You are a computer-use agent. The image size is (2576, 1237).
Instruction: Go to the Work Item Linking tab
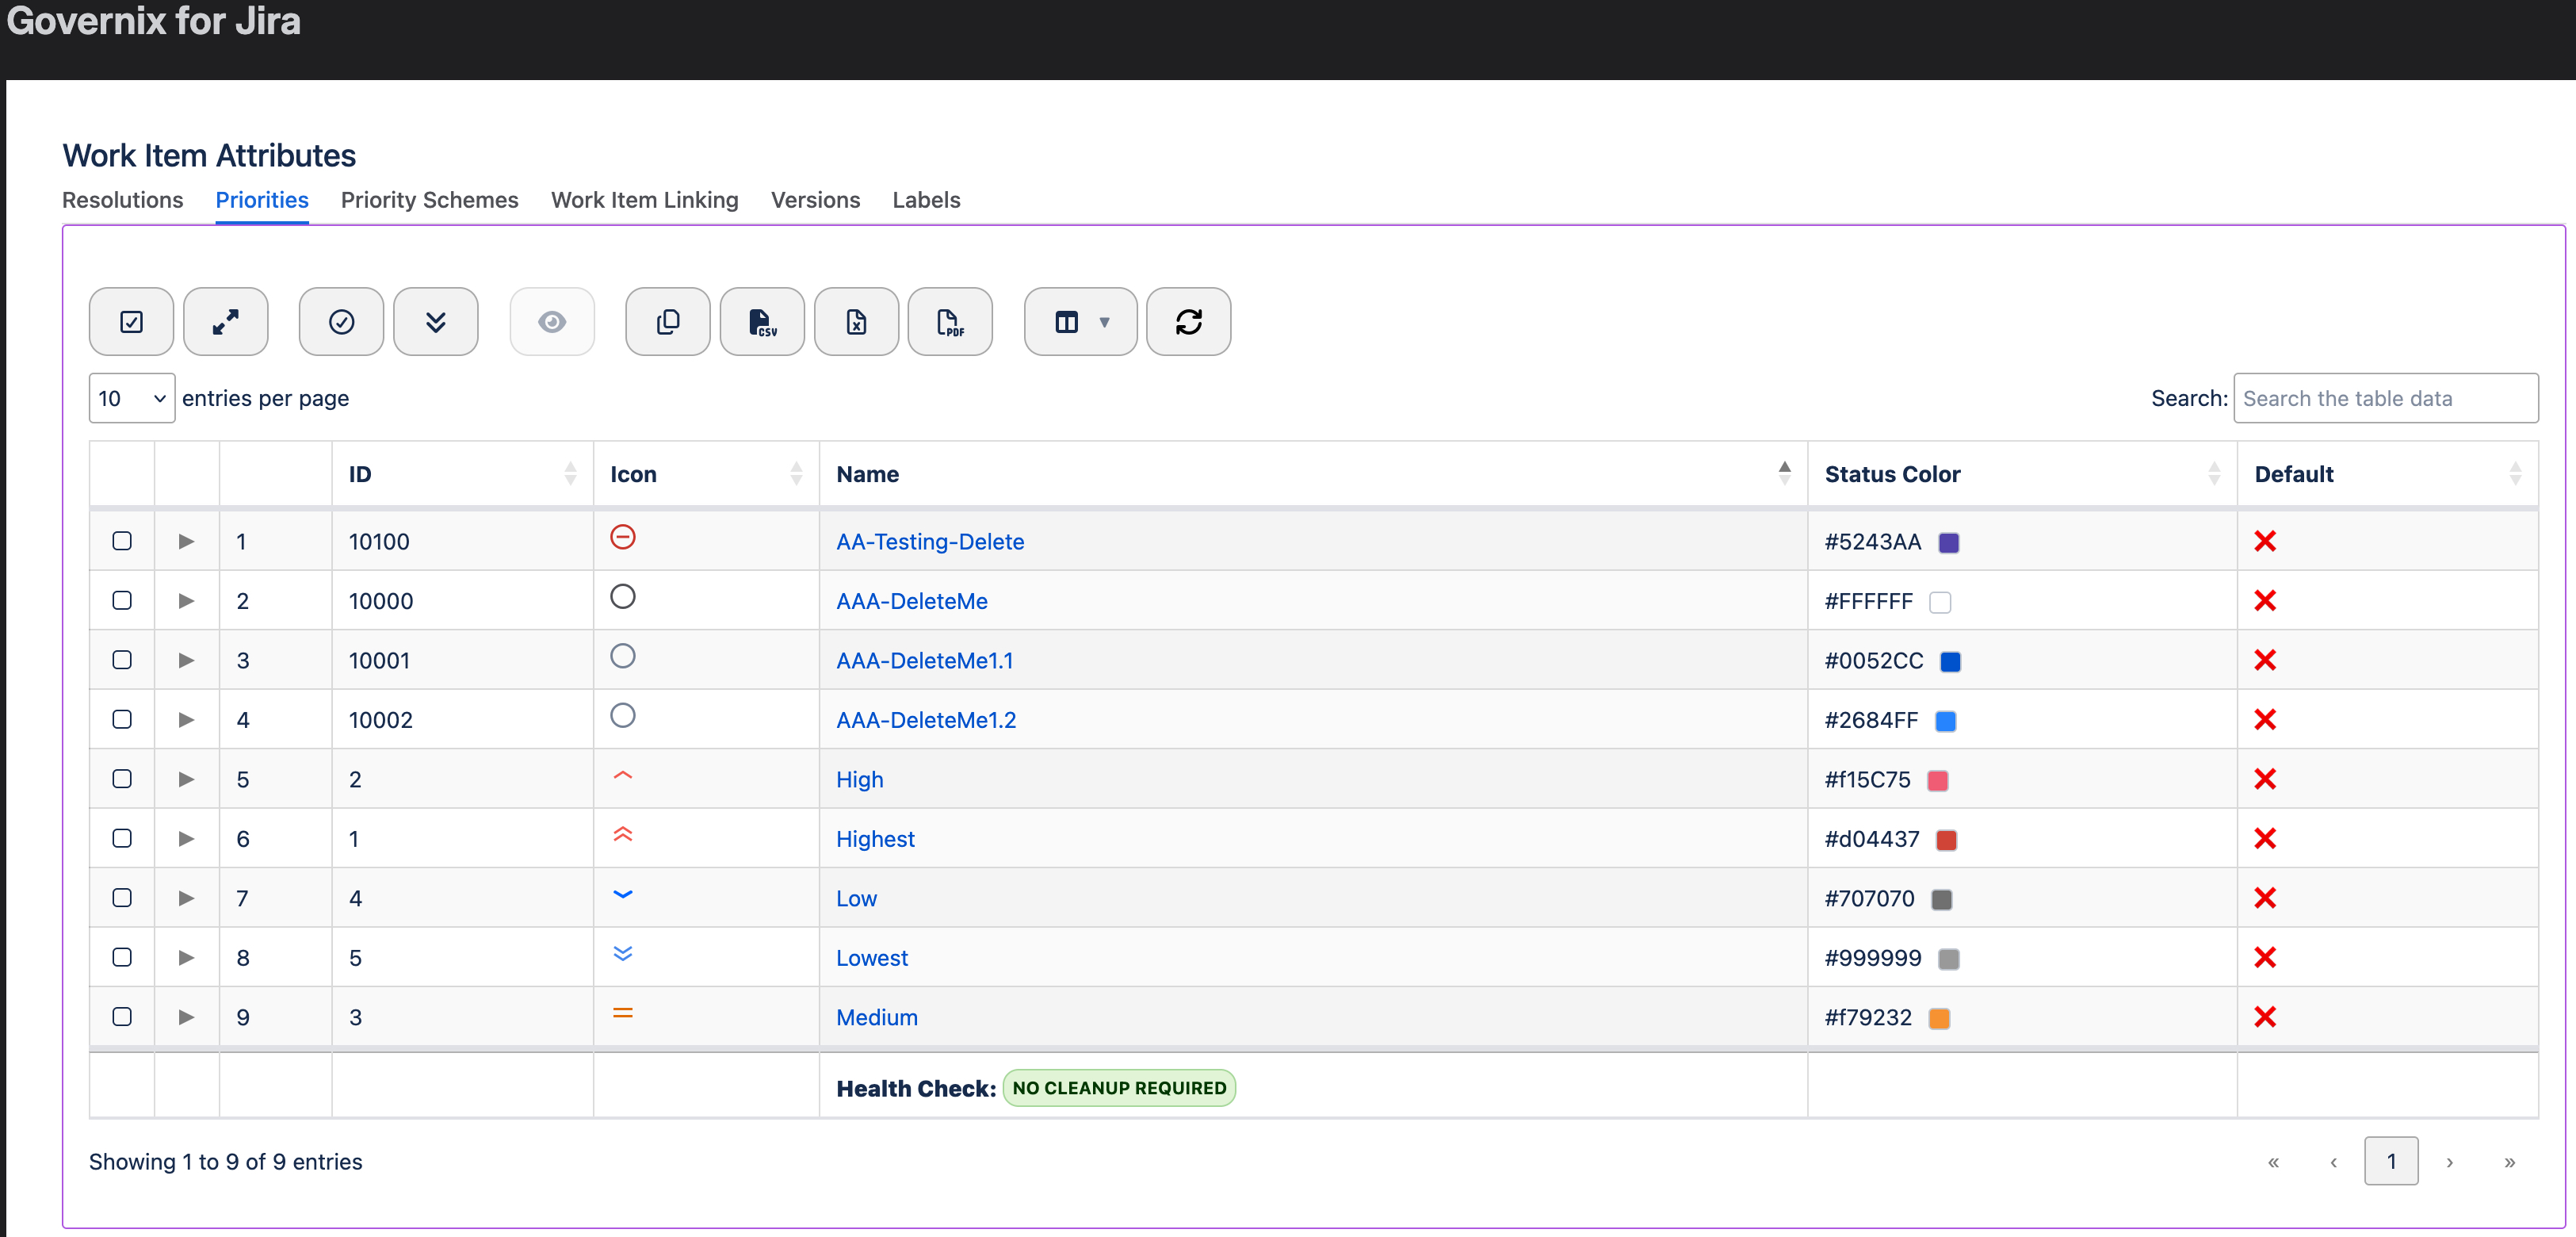tap(645, 200)
